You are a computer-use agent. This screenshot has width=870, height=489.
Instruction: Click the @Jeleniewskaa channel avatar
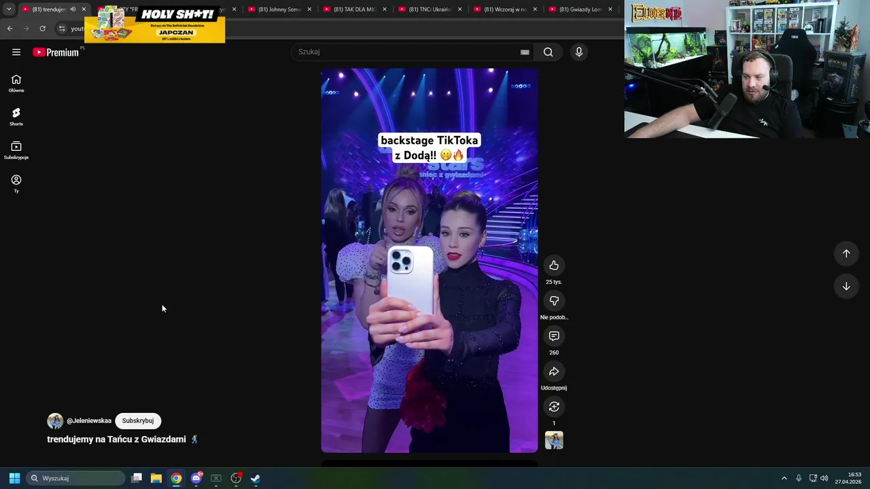(55, 421)
